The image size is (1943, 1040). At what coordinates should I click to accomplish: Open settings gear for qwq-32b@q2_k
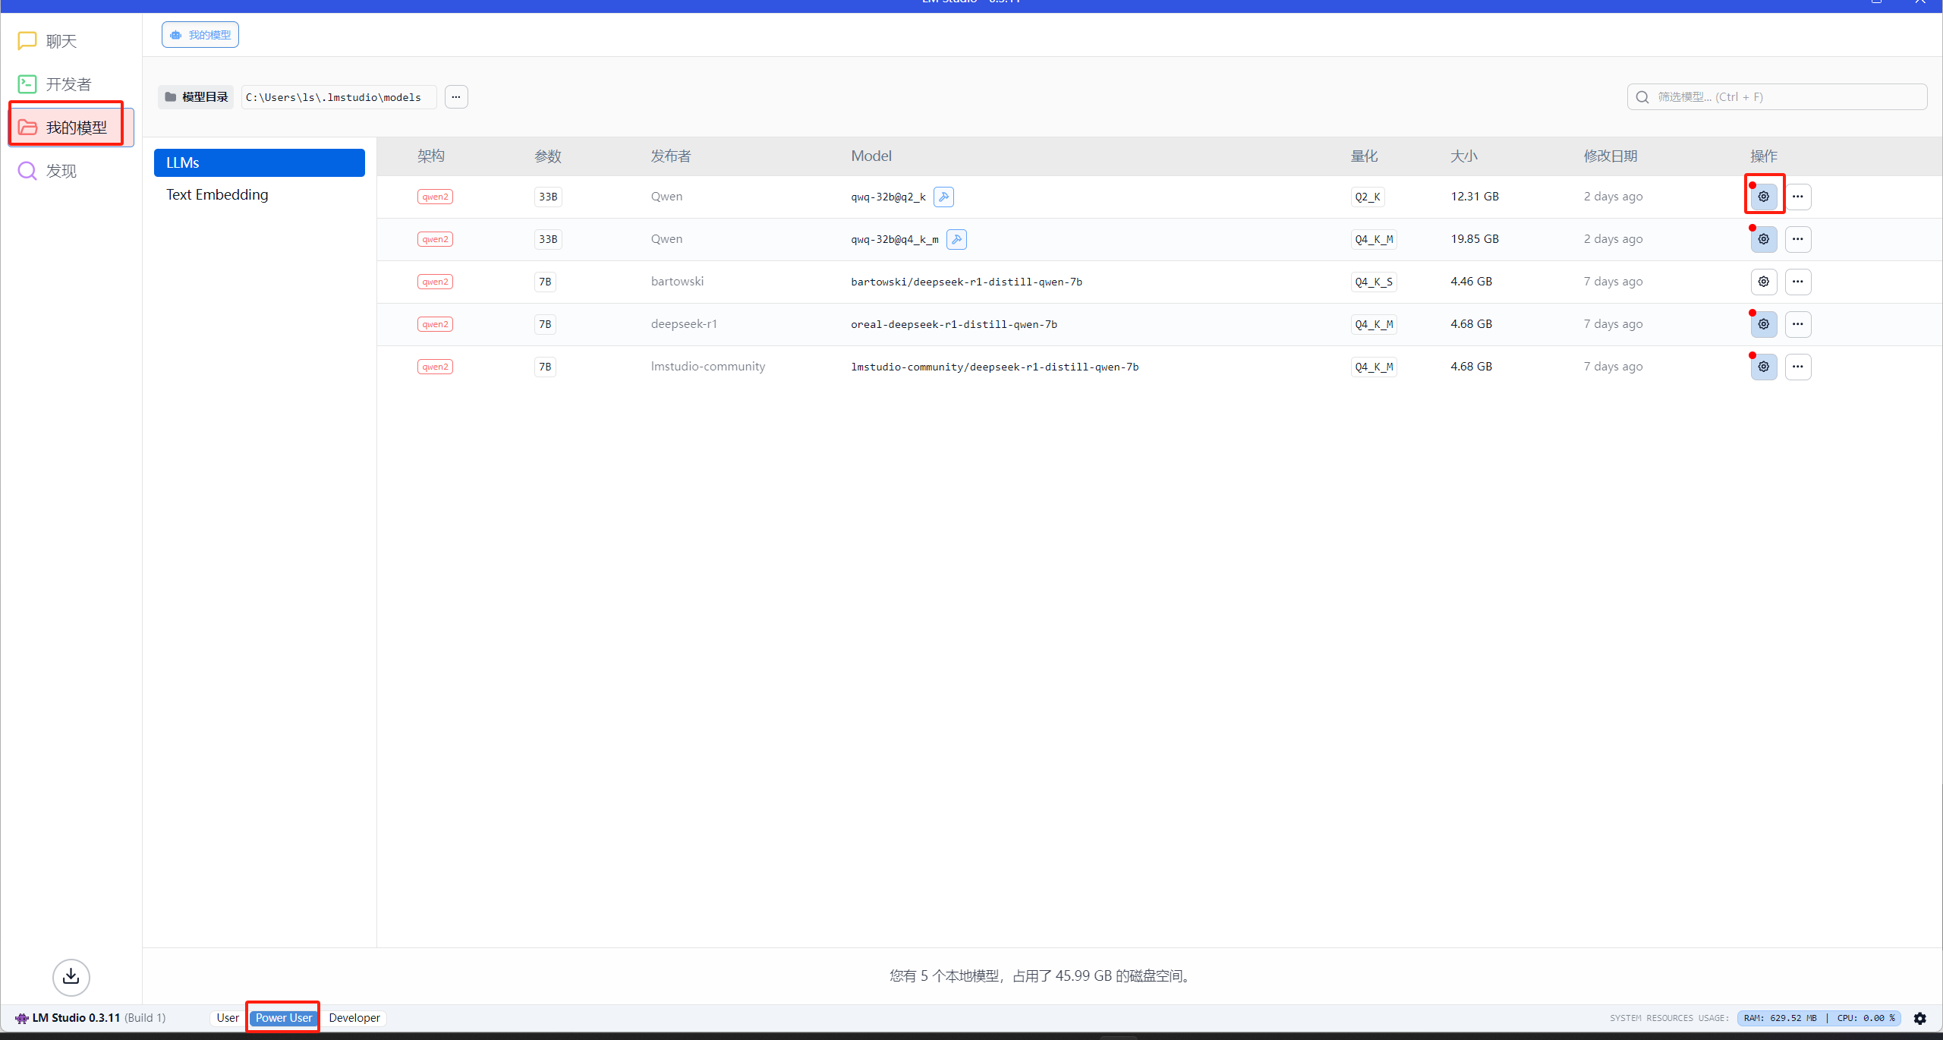[1764, 197]
